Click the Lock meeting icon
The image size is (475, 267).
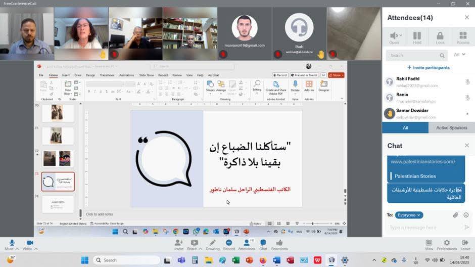[440, 37]
